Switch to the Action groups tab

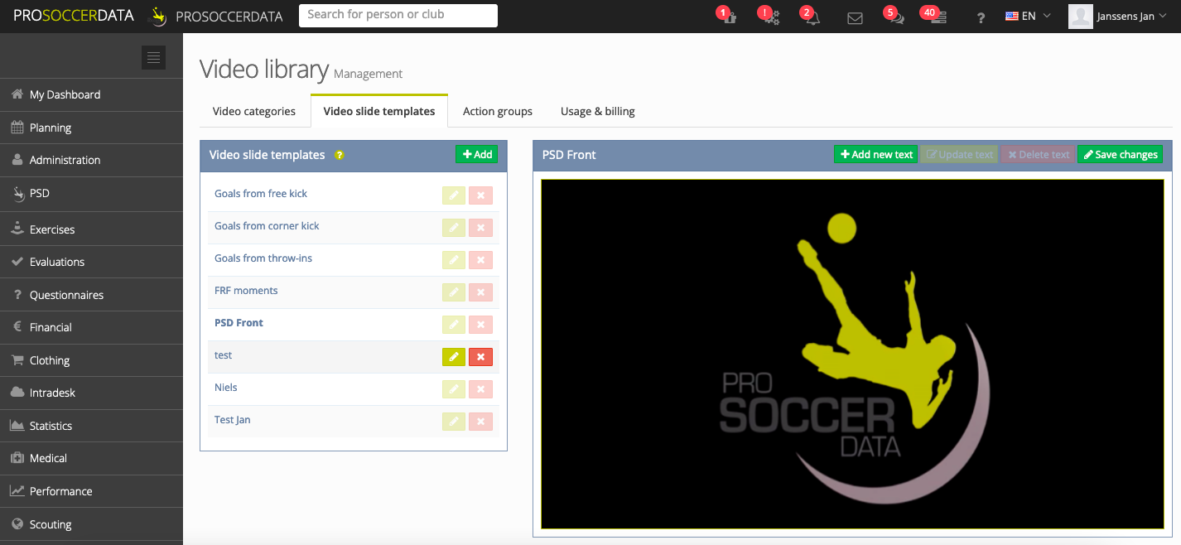(498, 111)
